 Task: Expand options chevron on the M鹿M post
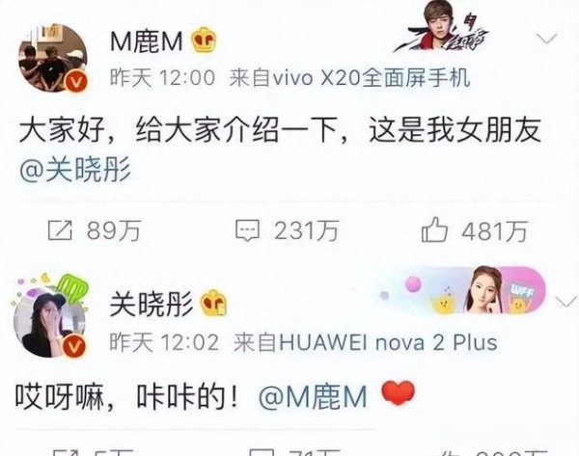(x=546, y=39)
